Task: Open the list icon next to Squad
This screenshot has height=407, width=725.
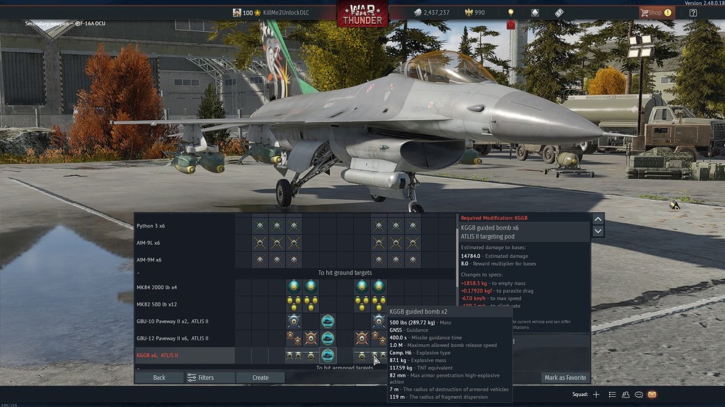Action: (612, 394)
